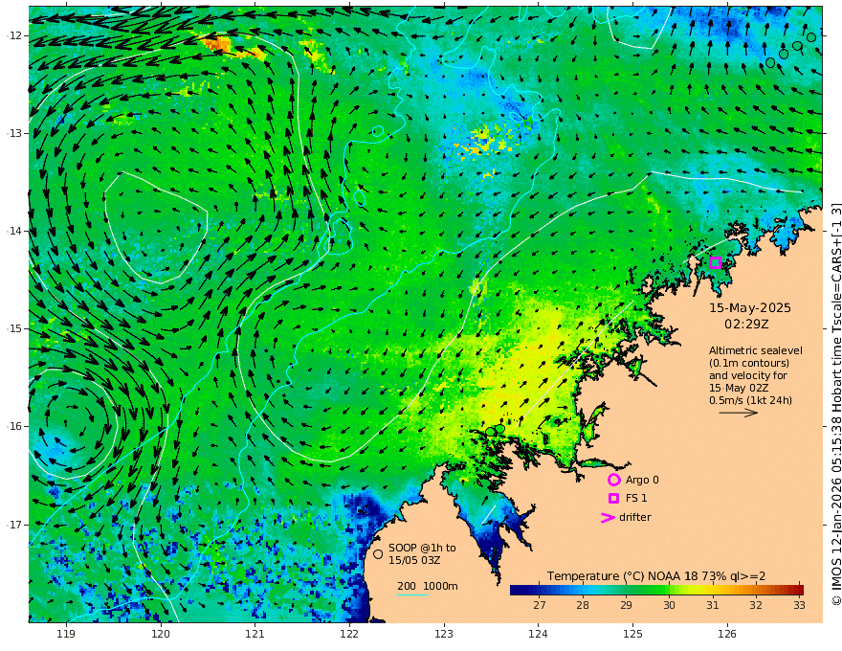Click the SOOP open-circle legend marker
The height and width of the screenshot is (651, 842).
click(x=378, y=553)
